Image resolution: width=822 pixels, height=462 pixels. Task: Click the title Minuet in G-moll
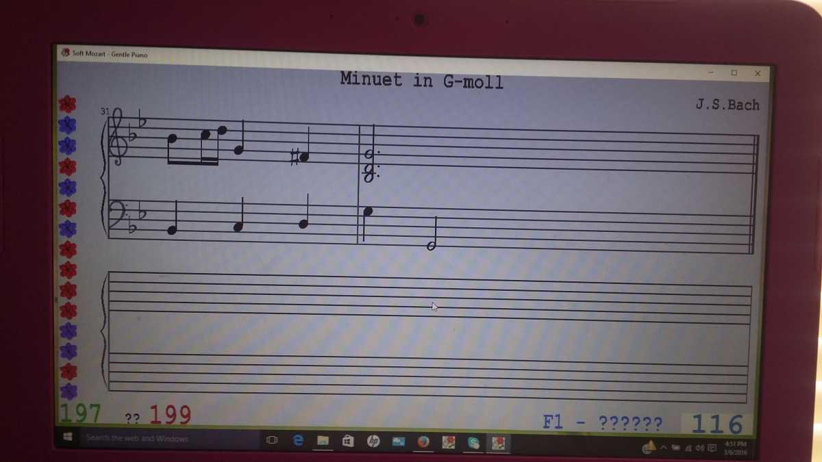click(422, 80)
